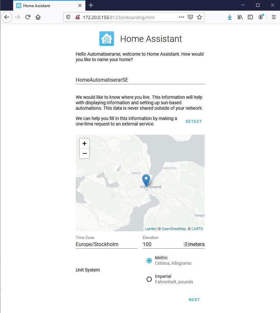280x313 pixels.
Task: Select the Metric unit system
Action: coord(149,261)
